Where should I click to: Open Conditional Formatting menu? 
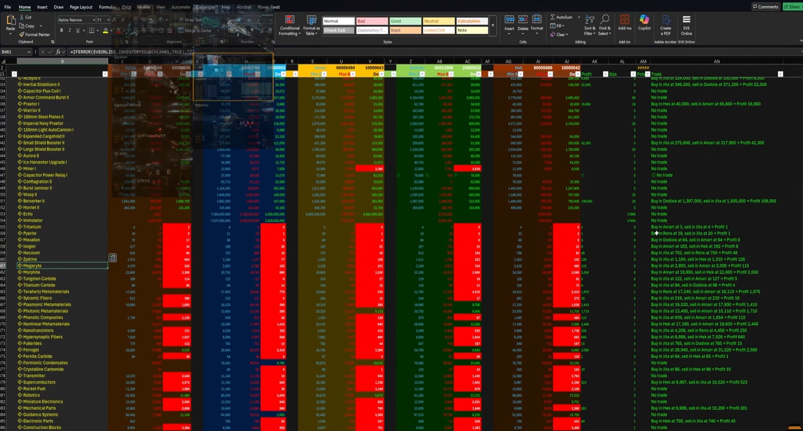pos(290,26)
